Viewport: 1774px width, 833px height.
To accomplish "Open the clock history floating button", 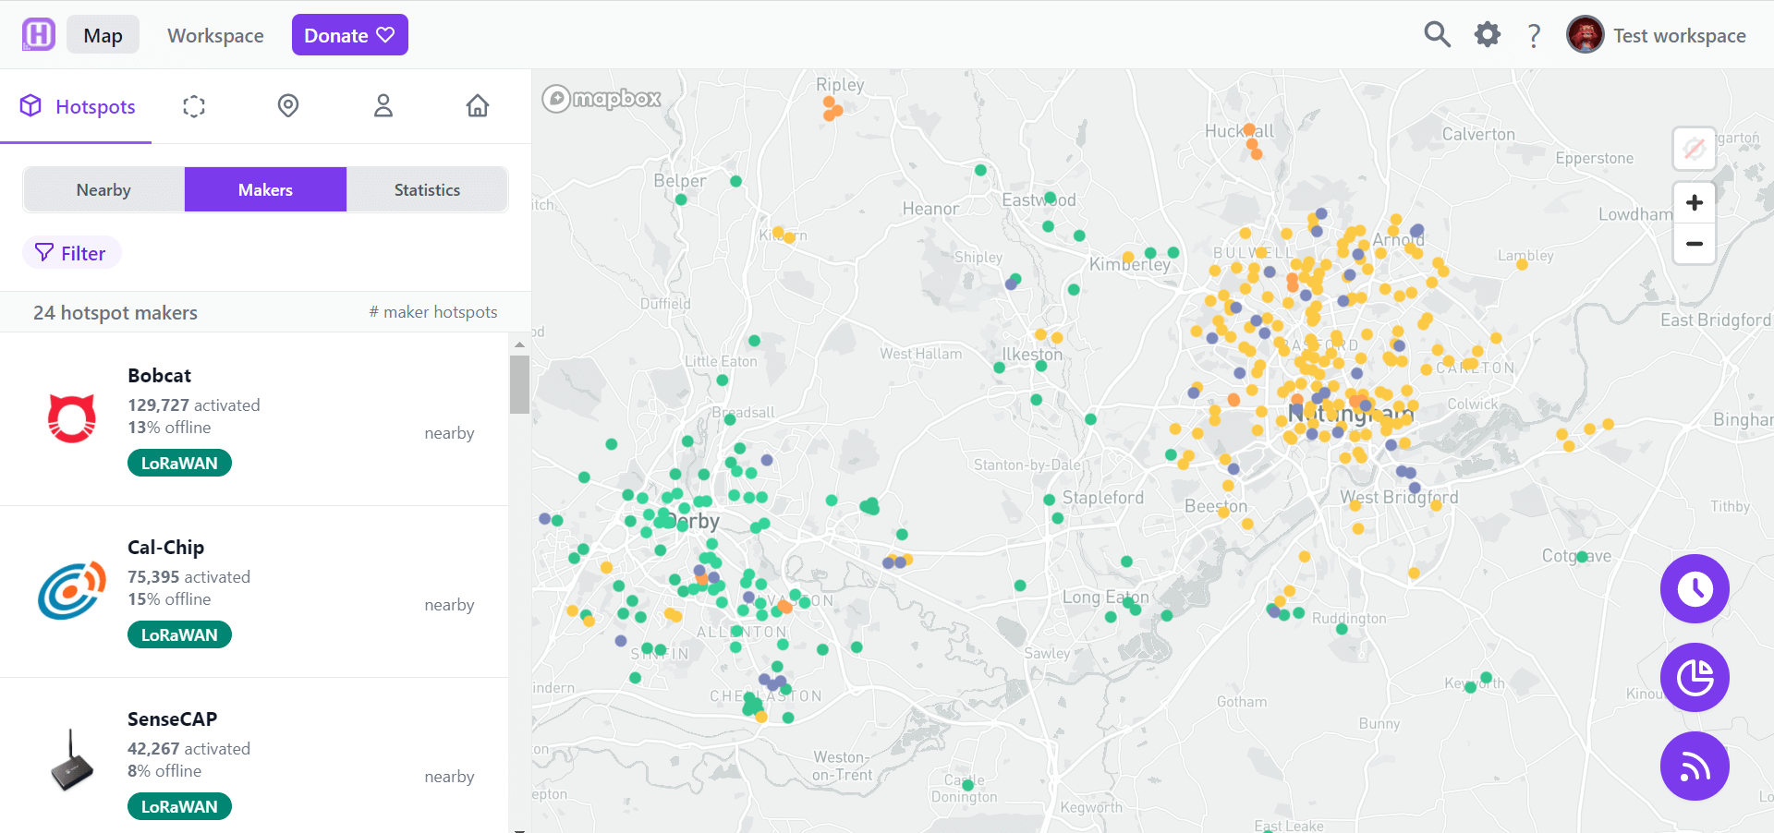I will 1695,588.
